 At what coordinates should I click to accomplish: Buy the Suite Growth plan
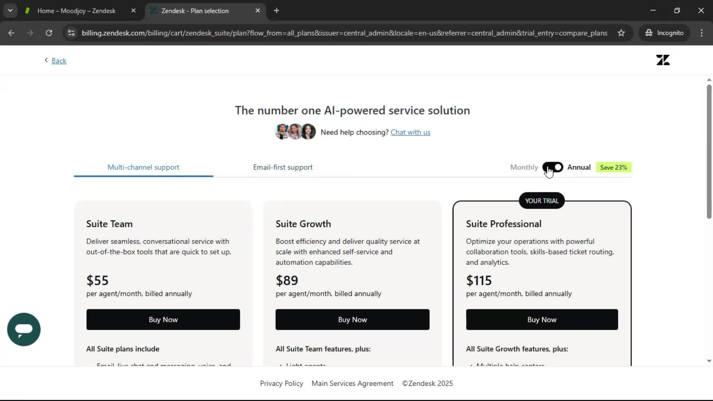(352, 320)
